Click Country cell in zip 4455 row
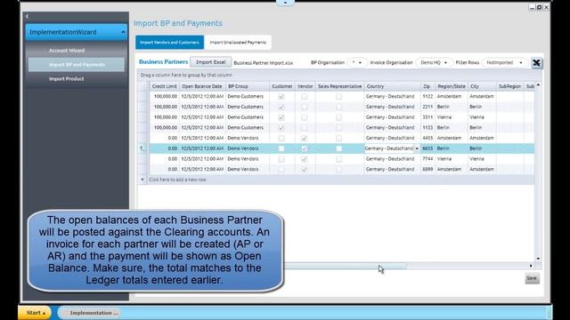This screenshot has width=570, height=320. (392, 139)
